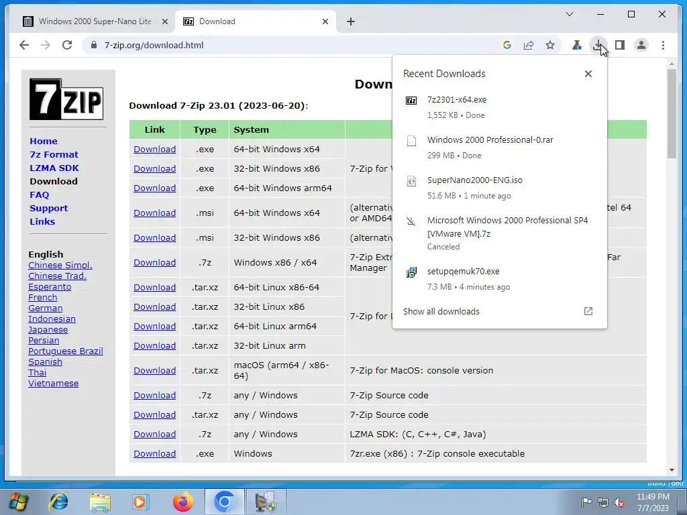Select the Download tab
The image size is (687, 515).
256,21
